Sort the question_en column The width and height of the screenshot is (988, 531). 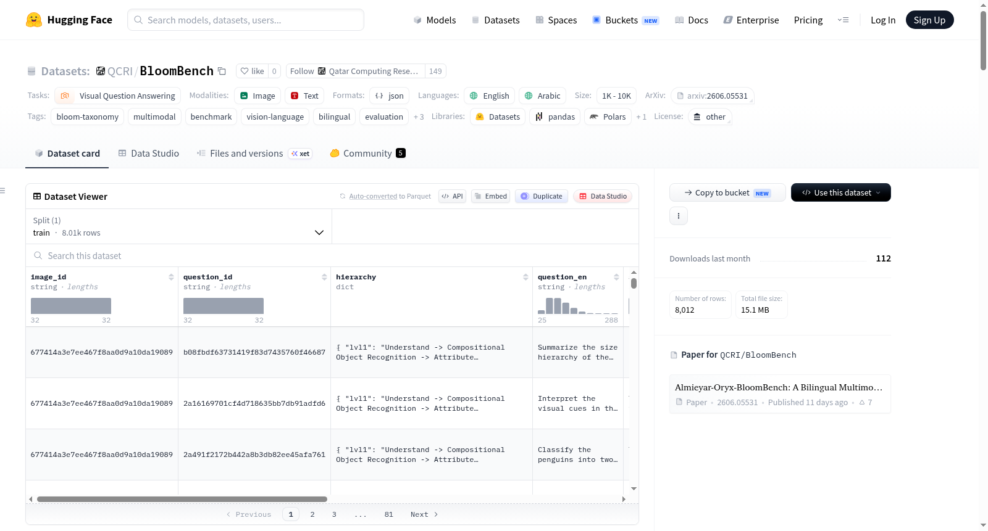coord(616,277)
